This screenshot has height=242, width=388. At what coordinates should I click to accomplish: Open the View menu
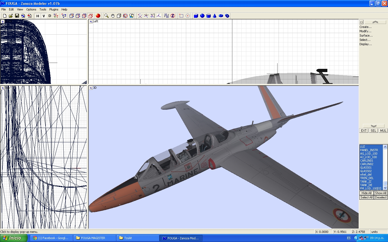tap(20, 9)
